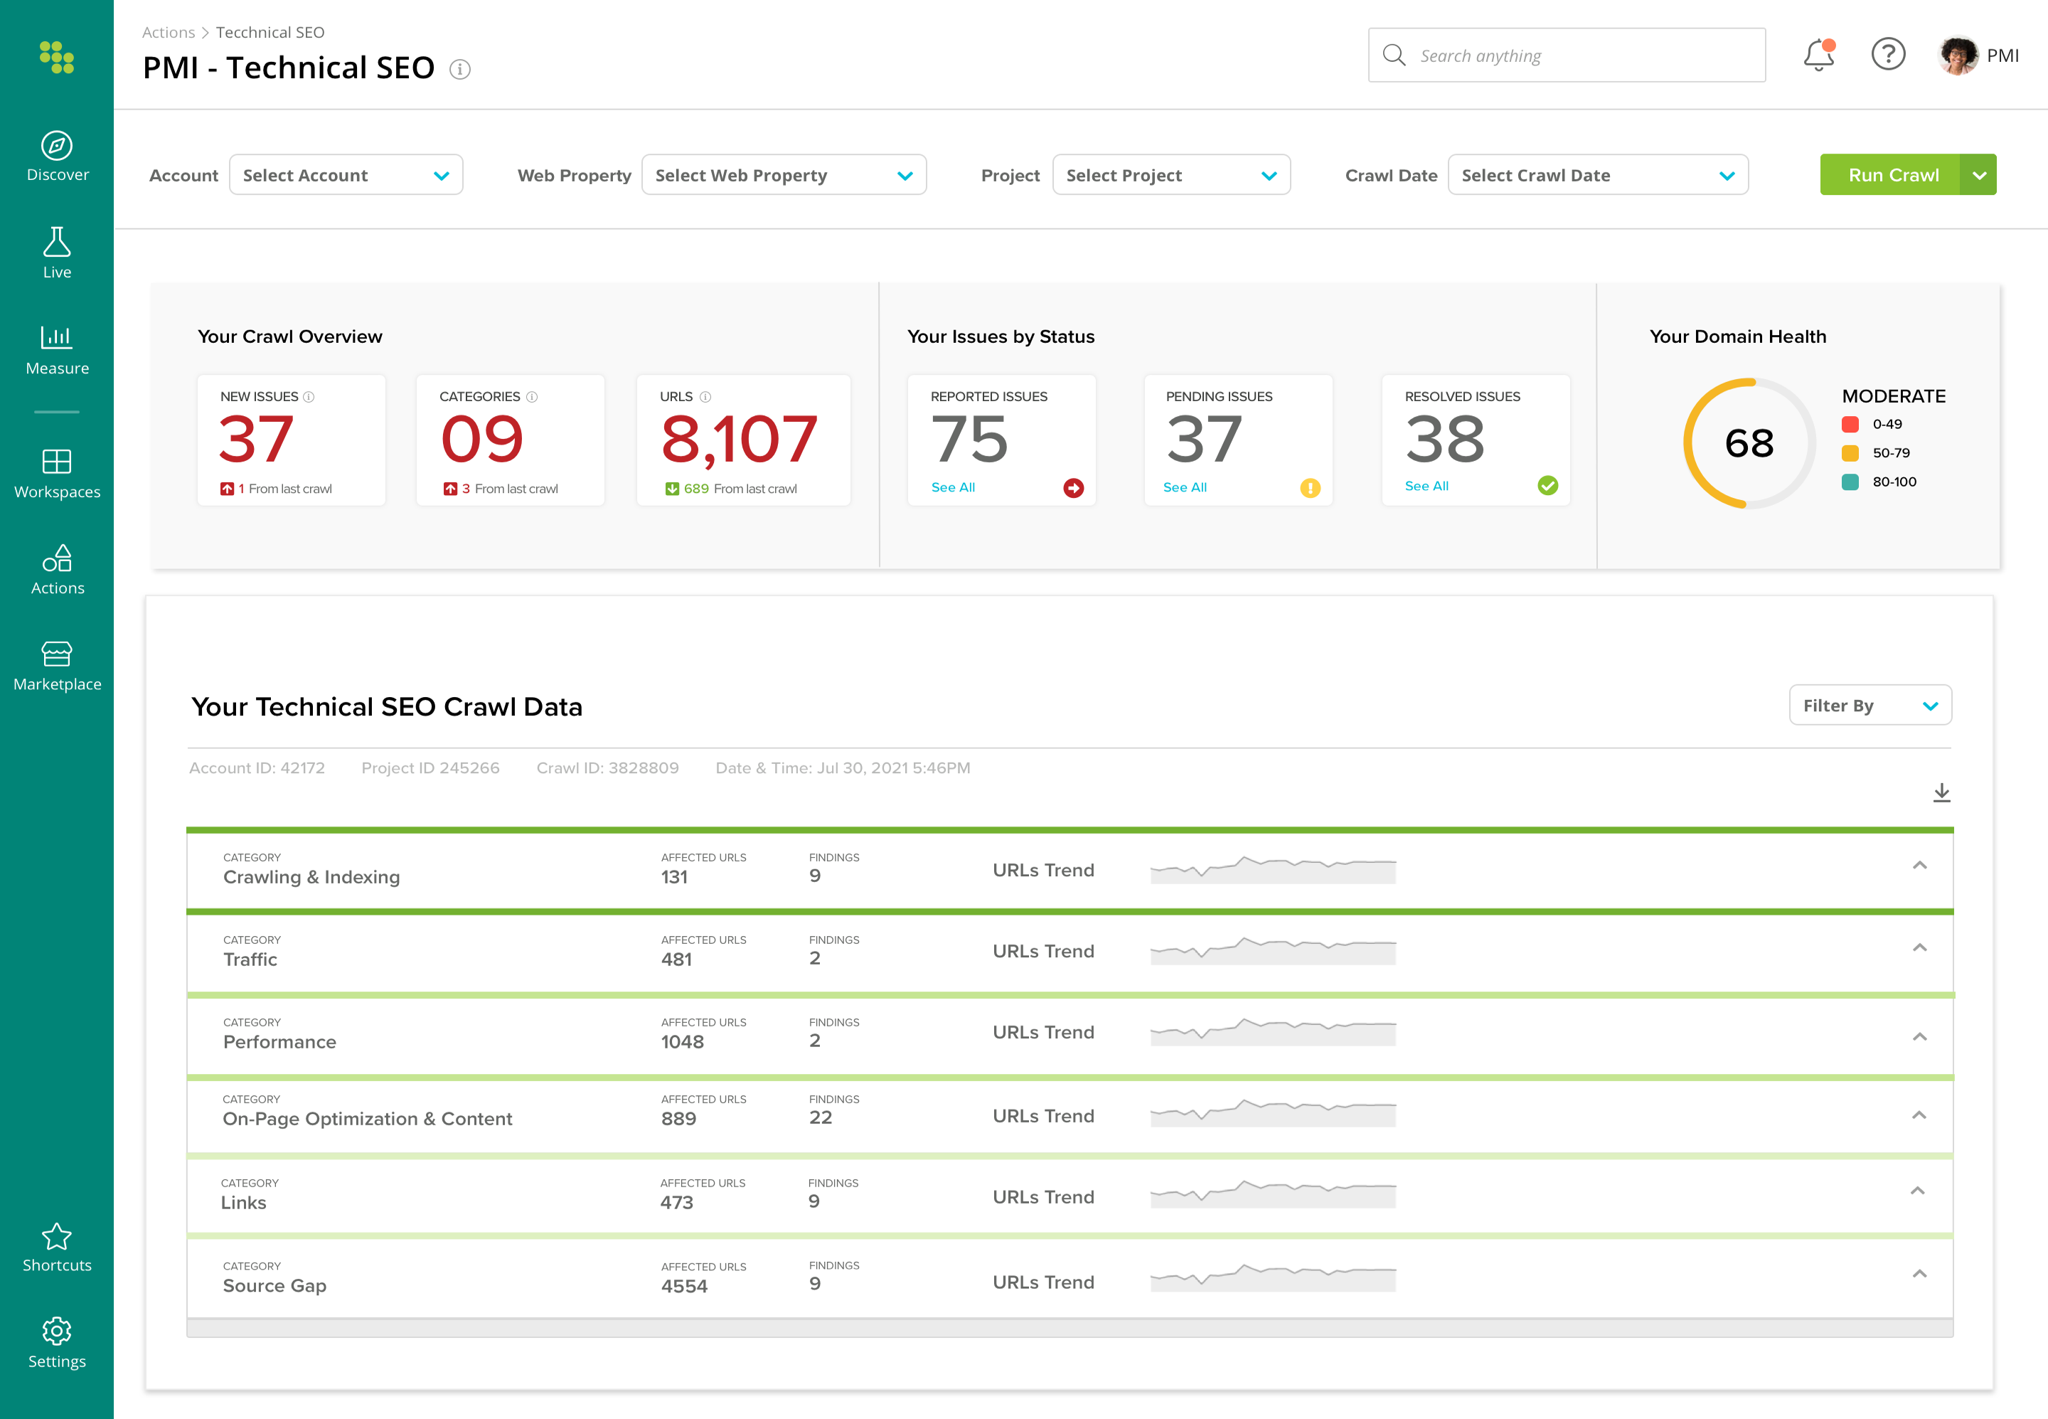The width and height of the screenshot is (2048, 1419).
Task: Open the Measure chart icon
Action: pyautogui.click(x=57, y=337)
